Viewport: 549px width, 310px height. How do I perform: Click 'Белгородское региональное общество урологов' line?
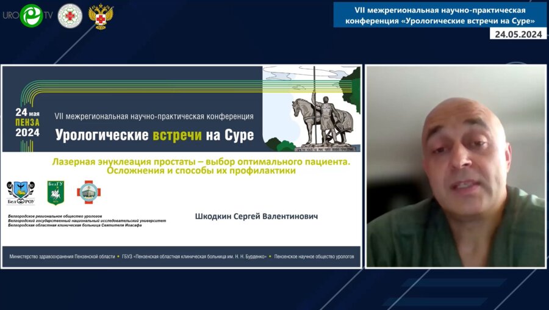[x=55, y=217]
